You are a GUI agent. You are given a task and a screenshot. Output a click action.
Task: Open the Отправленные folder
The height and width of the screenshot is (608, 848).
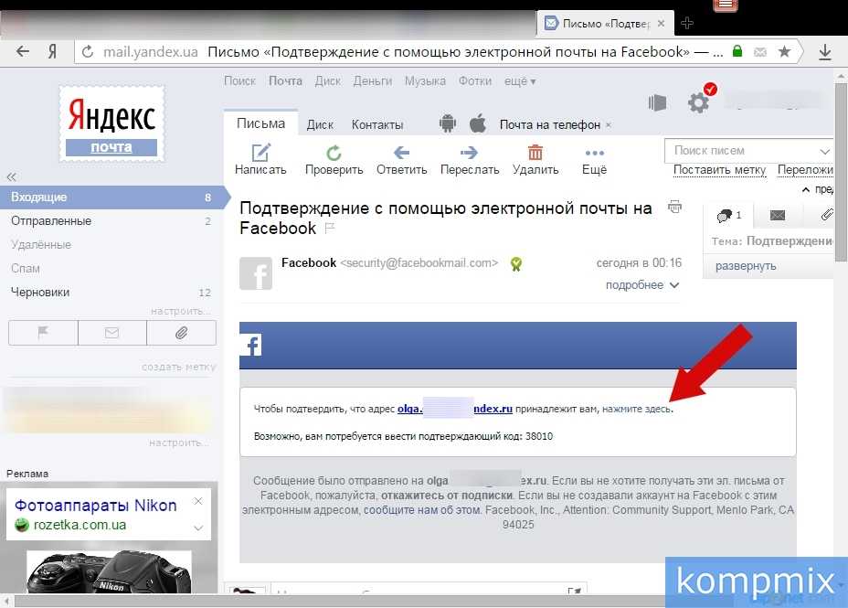51,221
